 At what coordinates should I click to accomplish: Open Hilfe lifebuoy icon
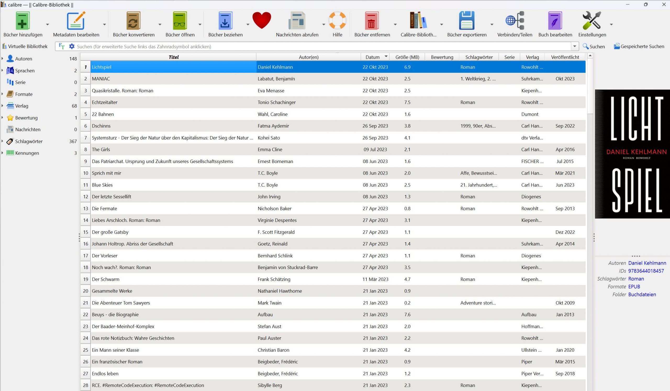(x=337, y=20)
